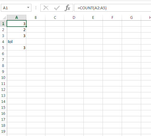Select column F header

112,18
